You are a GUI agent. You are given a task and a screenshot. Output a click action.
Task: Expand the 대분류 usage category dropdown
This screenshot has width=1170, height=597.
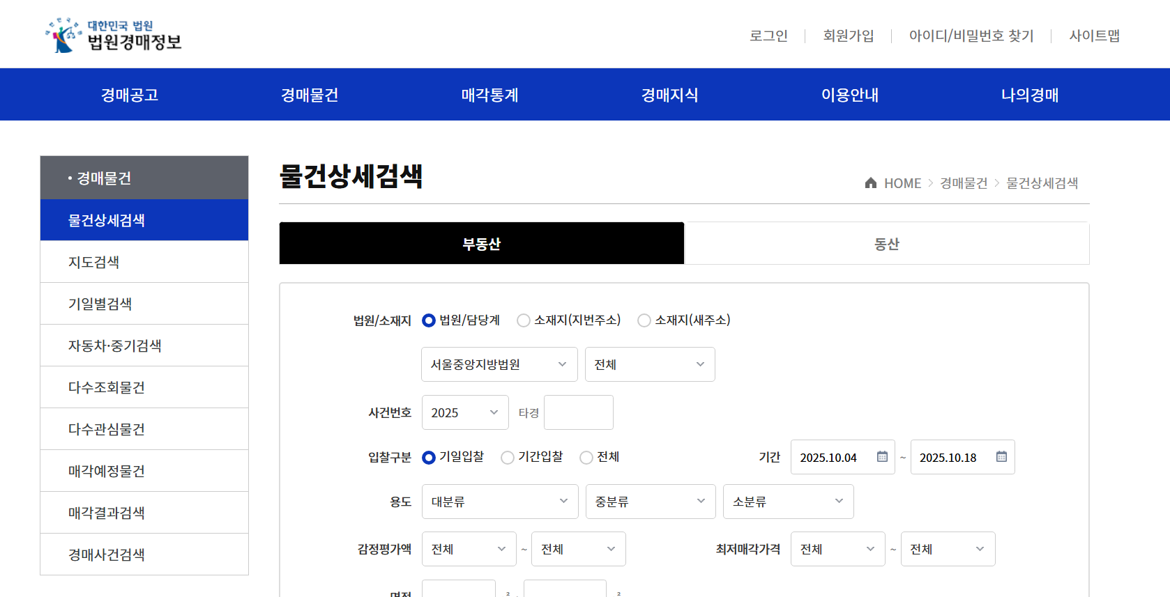click(x=499, y=502)
